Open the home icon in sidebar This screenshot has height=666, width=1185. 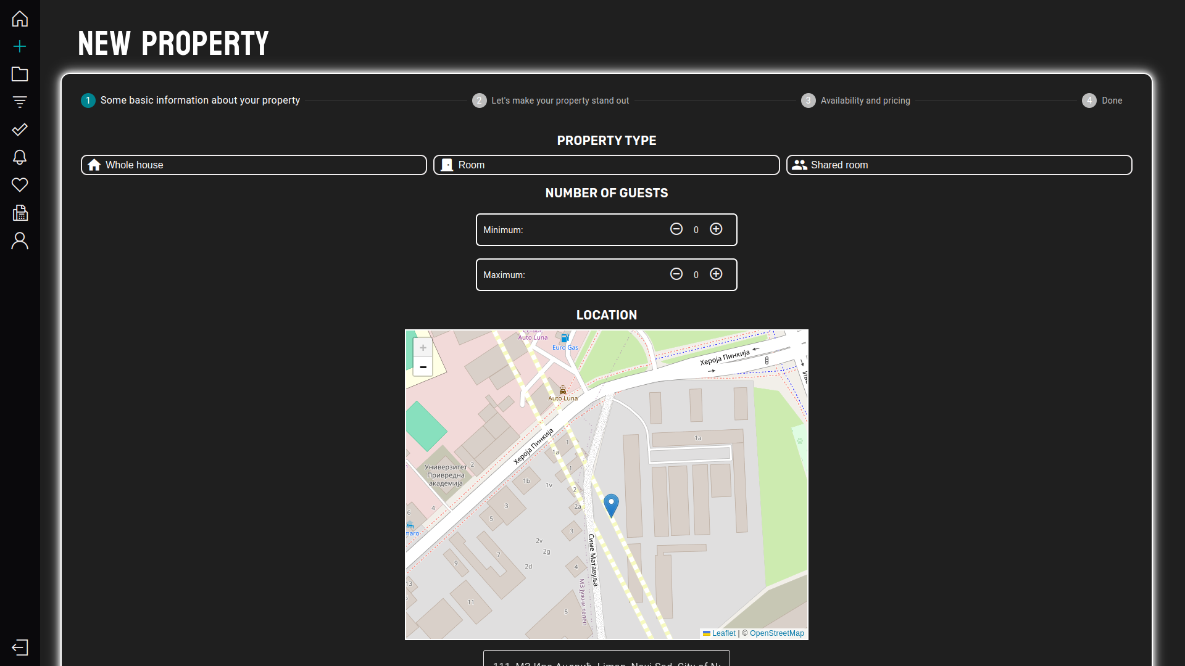[20, 18]
